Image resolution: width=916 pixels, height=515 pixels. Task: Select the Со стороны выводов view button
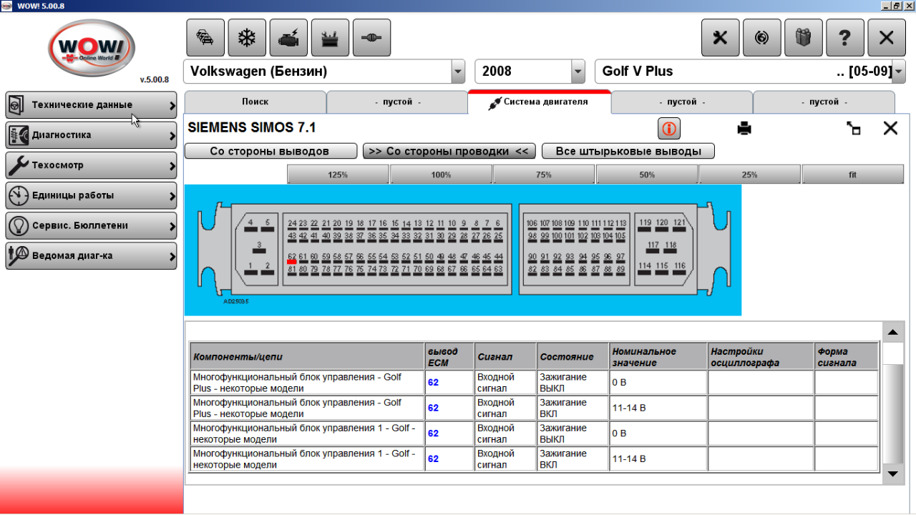point(270,152)
